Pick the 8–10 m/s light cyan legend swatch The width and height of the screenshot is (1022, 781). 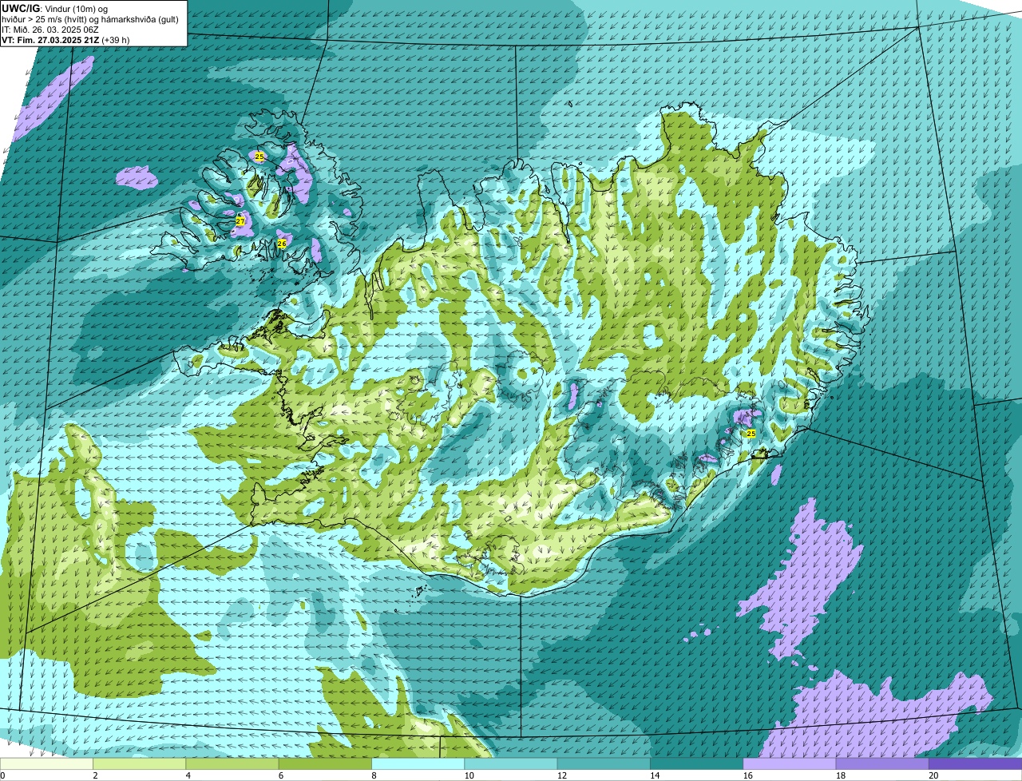point(418,763)
